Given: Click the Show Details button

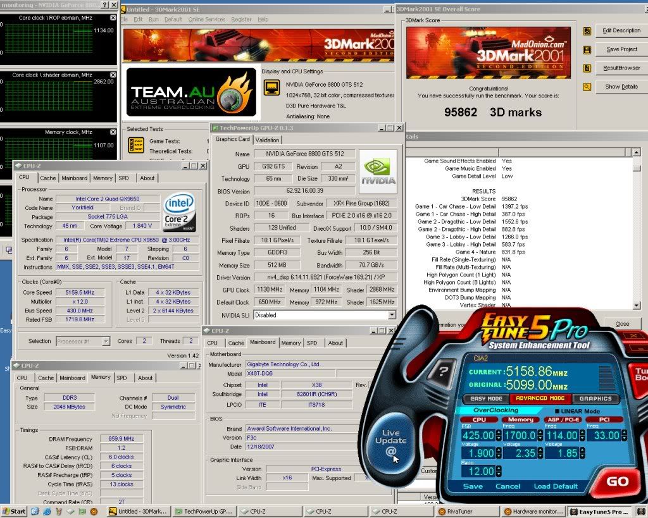Looking at the screenshot, I should pyautogui.click(x=621, y=86).
